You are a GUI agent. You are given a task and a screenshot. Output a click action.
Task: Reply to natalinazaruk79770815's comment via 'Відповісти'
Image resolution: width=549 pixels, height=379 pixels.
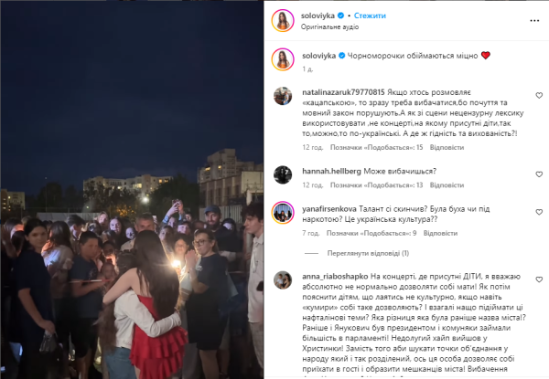click(447, 147)
